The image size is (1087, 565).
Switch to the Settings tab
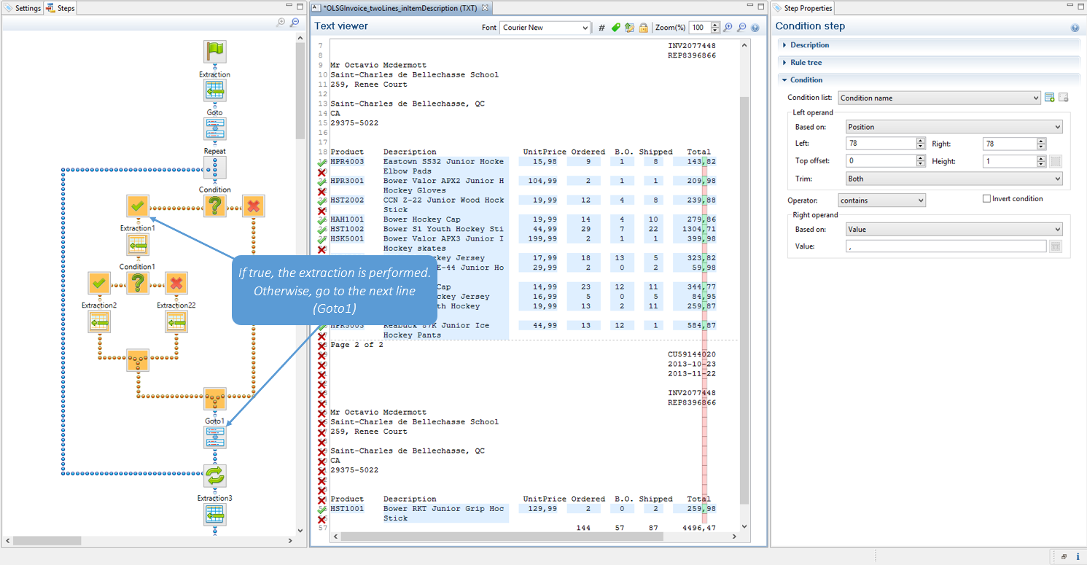(x=23, y=9)
